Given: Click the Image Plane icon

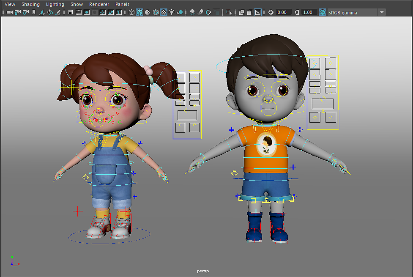Looking at the screenshot, I should tap(41, 12).
